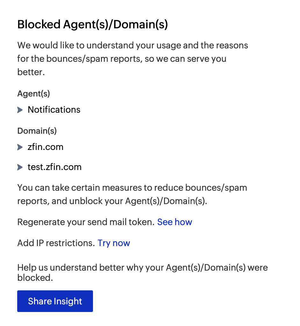
Task: Click the Add IP restrictions text
Action: [x=56, y=243]
